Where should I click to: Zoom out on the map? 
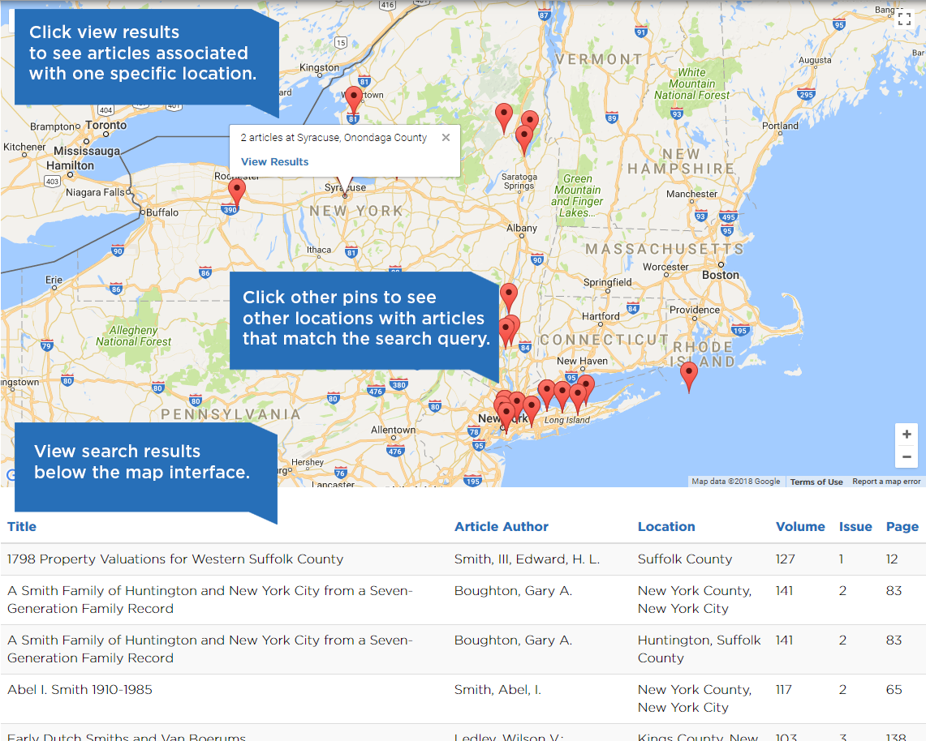(x=907, y=457)
